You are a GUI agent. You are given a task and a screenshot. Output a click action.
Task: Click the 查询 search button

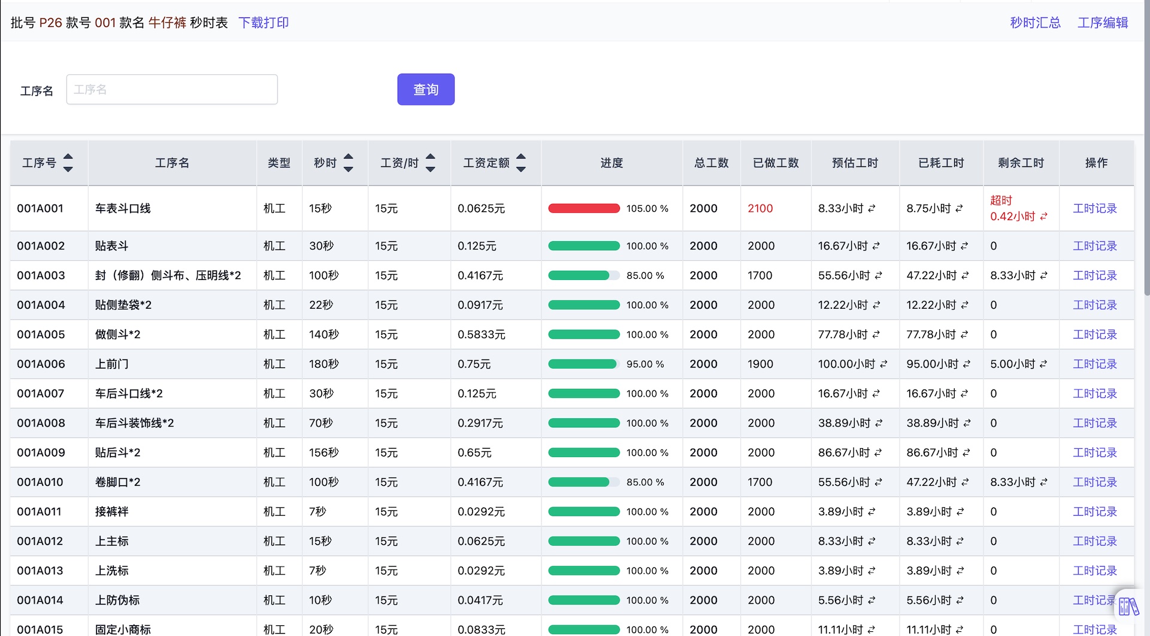(425, 89)
